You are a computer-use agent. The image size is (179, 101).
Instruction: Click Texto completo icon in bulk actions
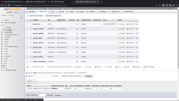click(x=144, y=67)
